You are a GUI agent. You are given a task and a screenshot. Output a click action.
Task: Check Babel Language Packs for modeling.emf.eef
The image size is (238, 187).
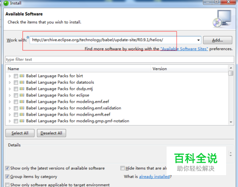tap(16, 102)
